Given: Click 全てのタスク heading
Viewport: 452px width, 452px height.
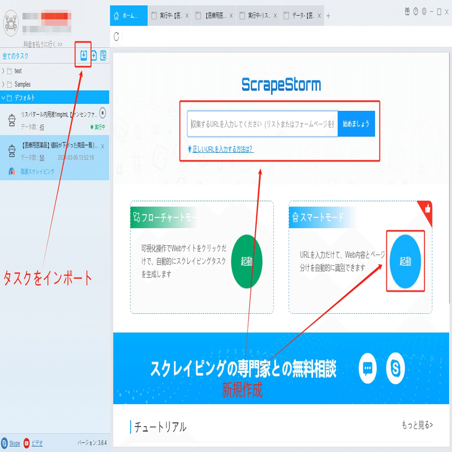Looking at the screenshot, I should click(x=15, y=56).
